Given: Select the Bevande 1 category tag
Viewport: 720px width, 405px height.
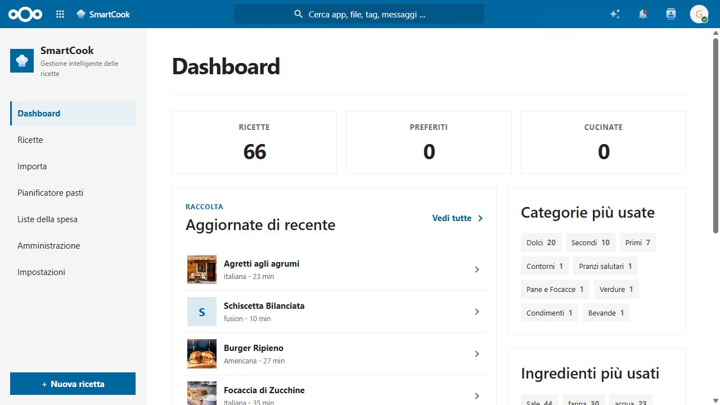Looking at the screenshot, I should (606, 313).
